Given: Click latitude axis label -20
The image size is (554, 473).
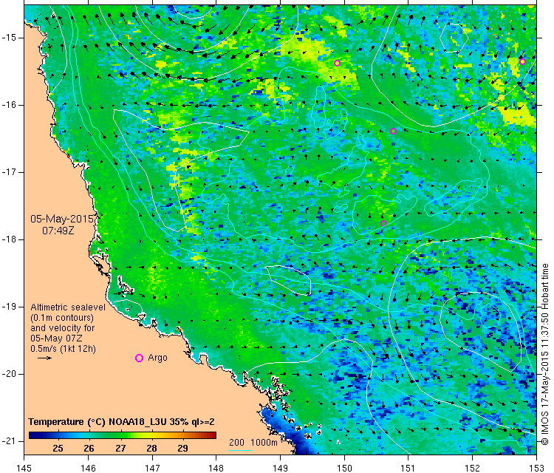Looking at the screenshot, I should pos(8,374).
